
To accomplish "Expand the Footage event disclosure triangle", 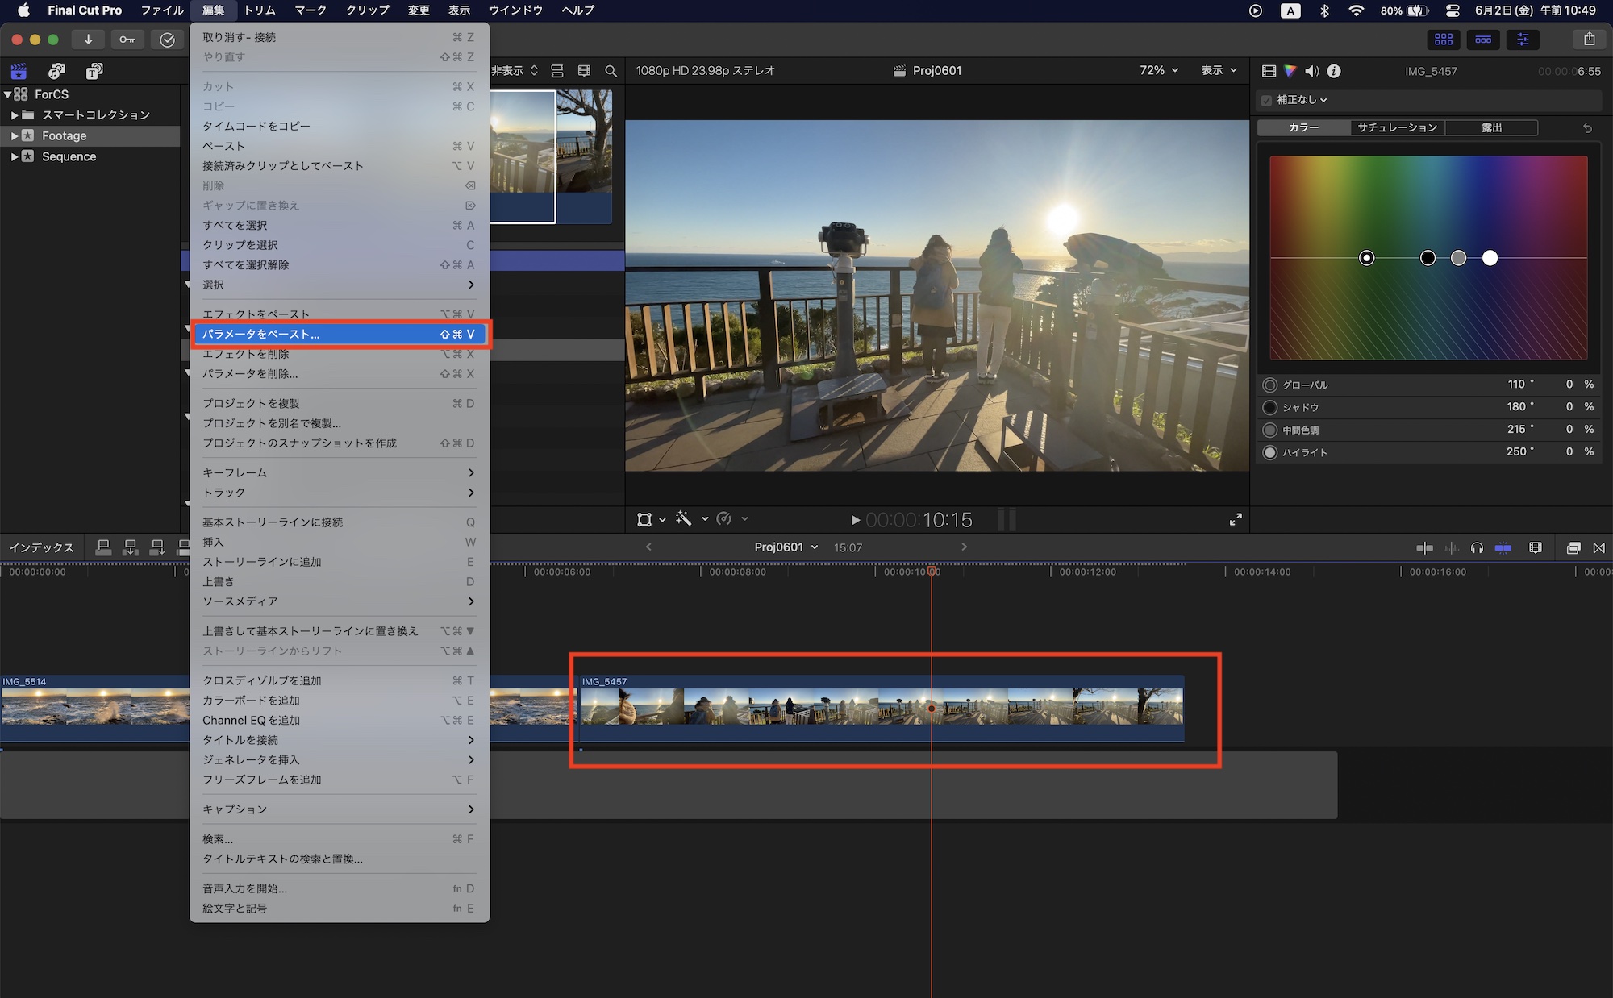I will click(x=14, y=136).
